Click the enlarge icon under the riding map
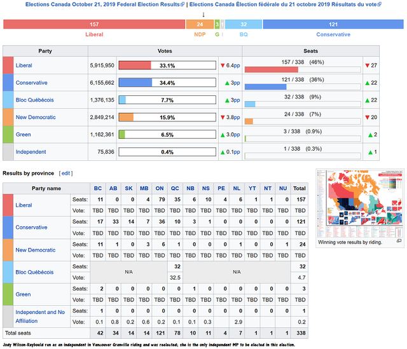 pos(399,241)
